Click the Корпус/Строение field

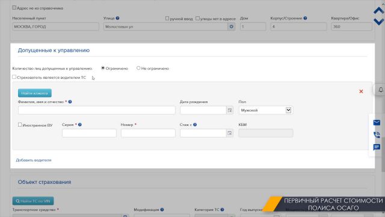pyautogui.click(x=298, y=27)
